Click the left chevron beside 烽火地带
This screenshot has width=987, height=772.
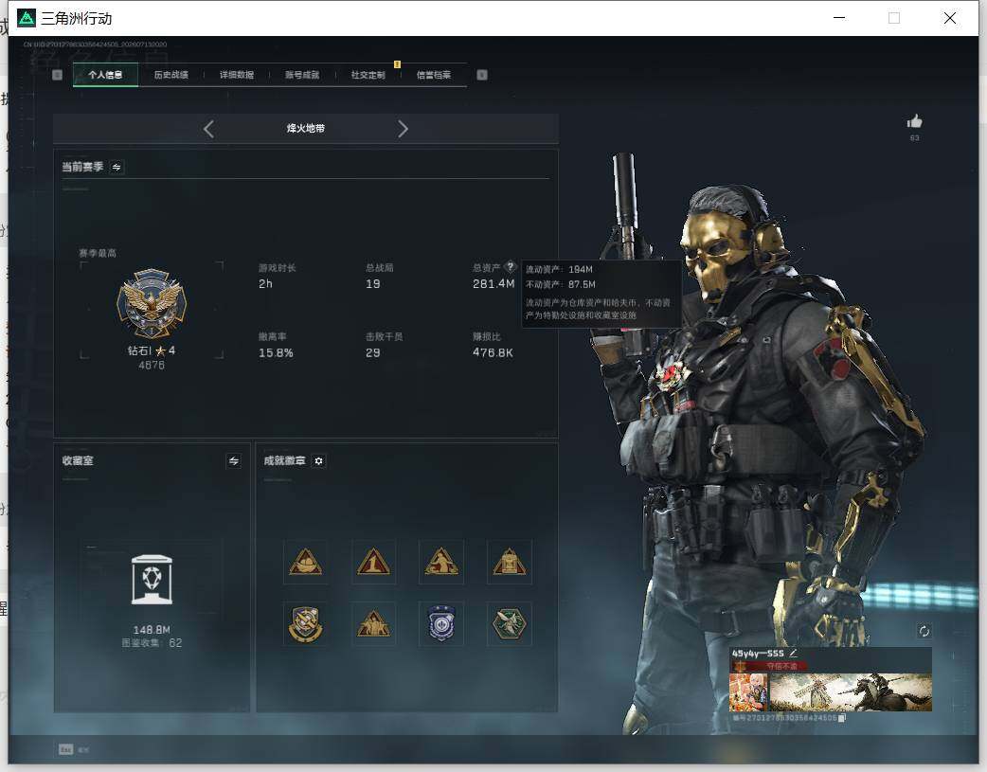(208, 129)
